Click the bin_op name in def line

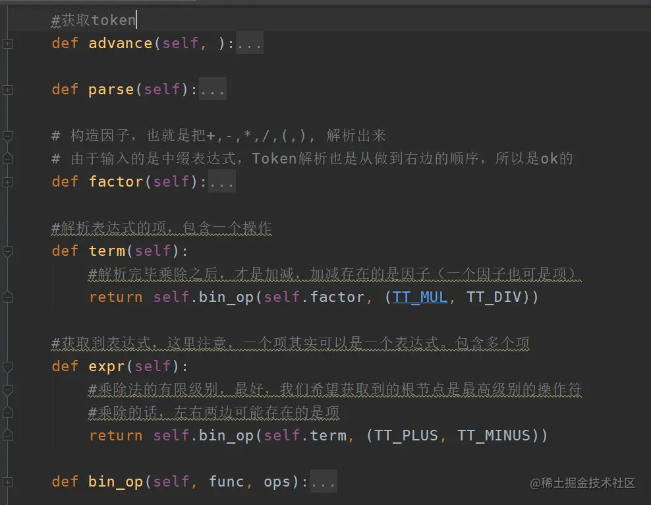pos(116,482)
